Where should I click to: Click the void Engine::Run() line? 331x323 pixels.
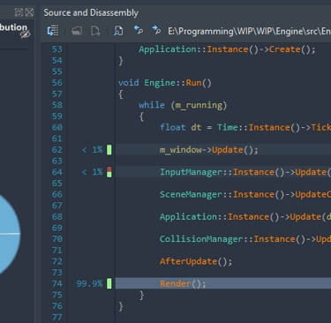165,83
